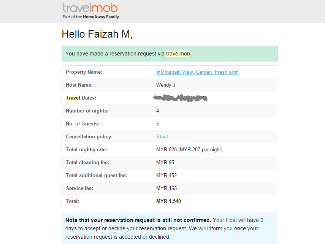The height and width of the screenshot is (244, 325).
Task: Click the "Hello Faizah M," greeting heading
Action: 97,34
